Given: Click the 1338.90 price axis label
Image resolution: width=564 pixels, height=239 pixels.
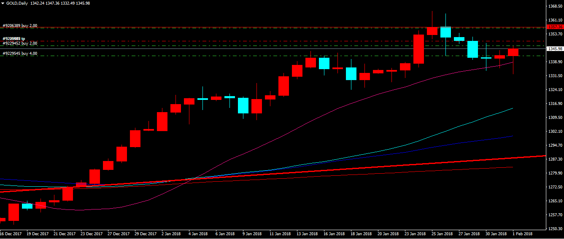Looking at the screenshot, I should click(555, 62).
